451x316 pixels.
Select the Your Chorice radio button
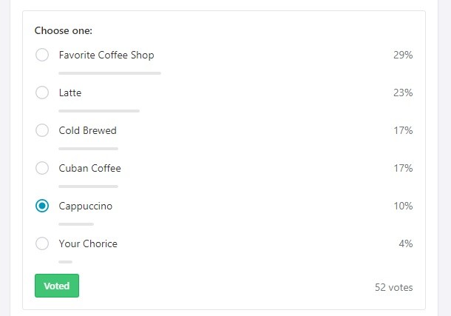[42, 243]
